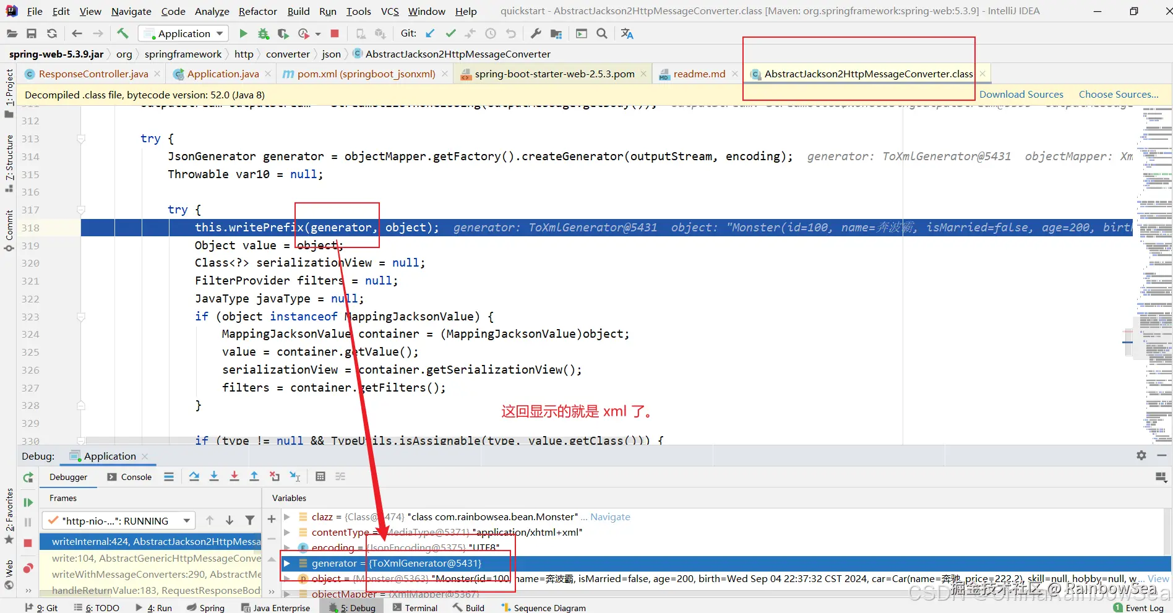Open settings with the wrench icon

[536, 33]
